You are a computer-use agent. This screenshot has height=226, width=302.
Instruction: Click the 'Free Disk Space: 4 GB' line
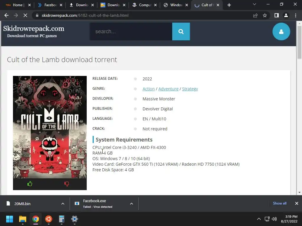113,170
